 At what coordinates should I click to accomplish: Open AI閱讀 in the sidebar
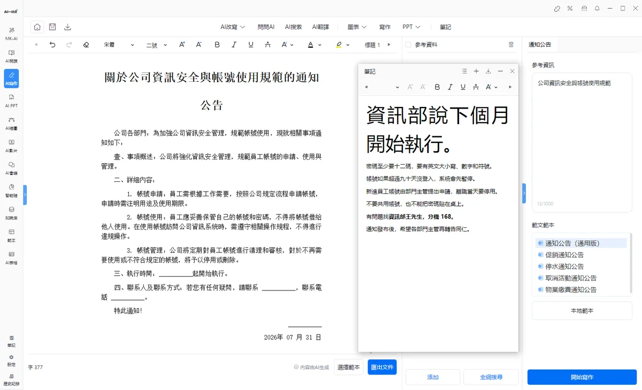[11, 56]
